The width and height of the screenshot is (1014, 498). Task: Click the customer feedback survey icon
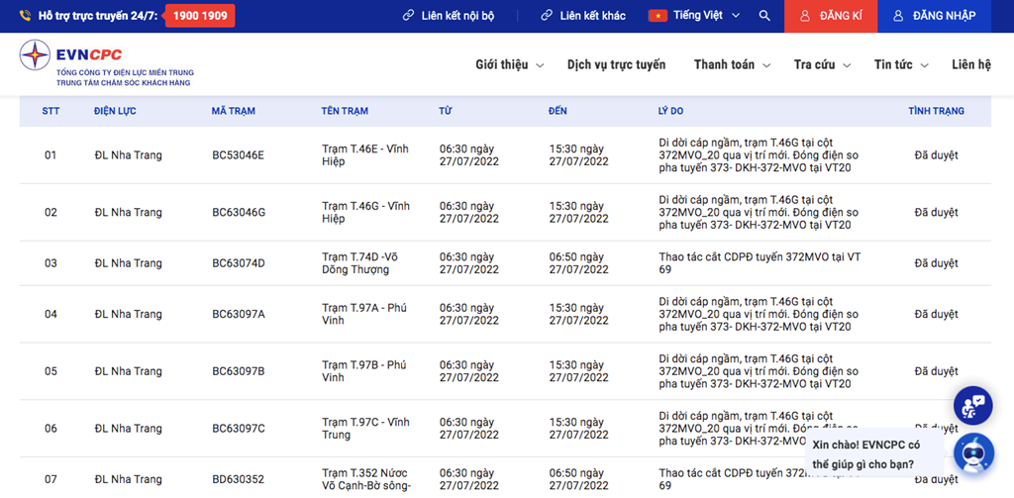(x=972, y=405)
